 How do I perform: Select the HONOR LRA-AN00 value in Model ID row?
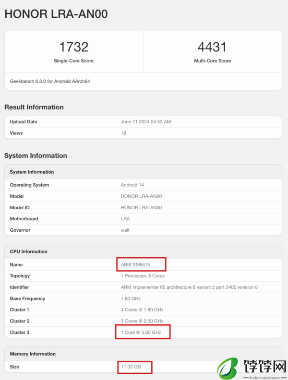pos(141,208)
